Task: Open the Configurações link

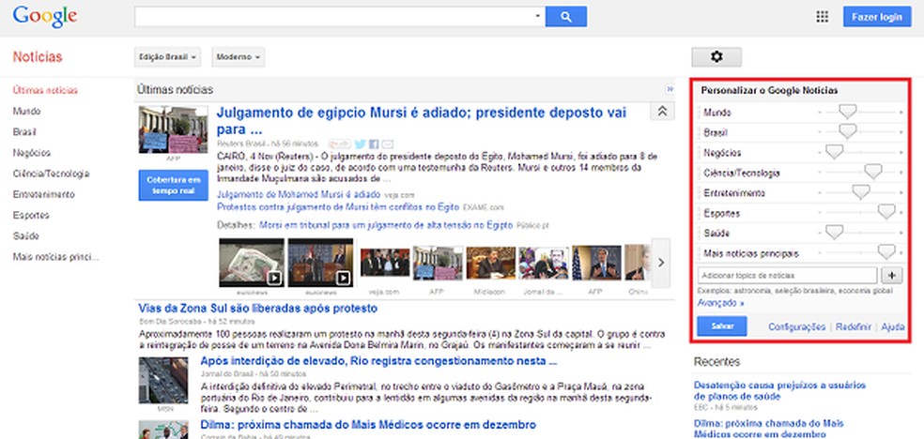Action: (796, 326)
